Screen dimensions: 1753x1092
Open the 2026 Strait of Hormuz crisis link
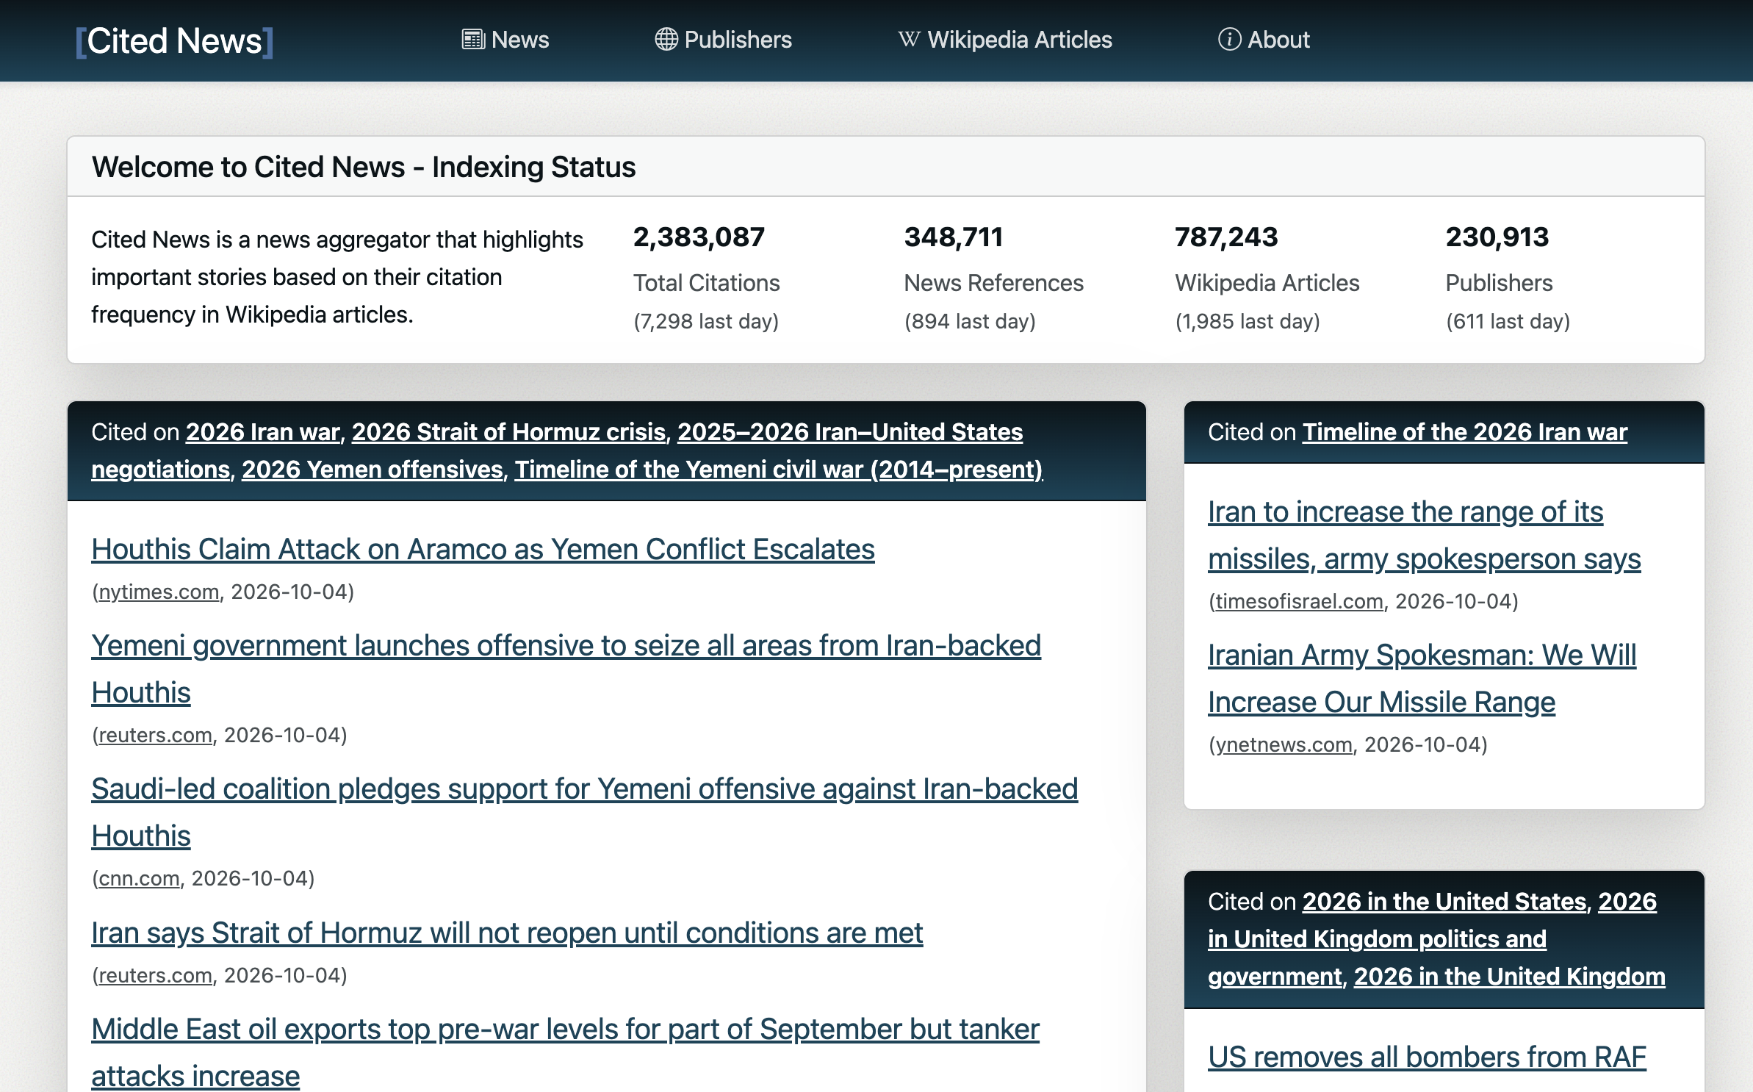coord(508,432)
